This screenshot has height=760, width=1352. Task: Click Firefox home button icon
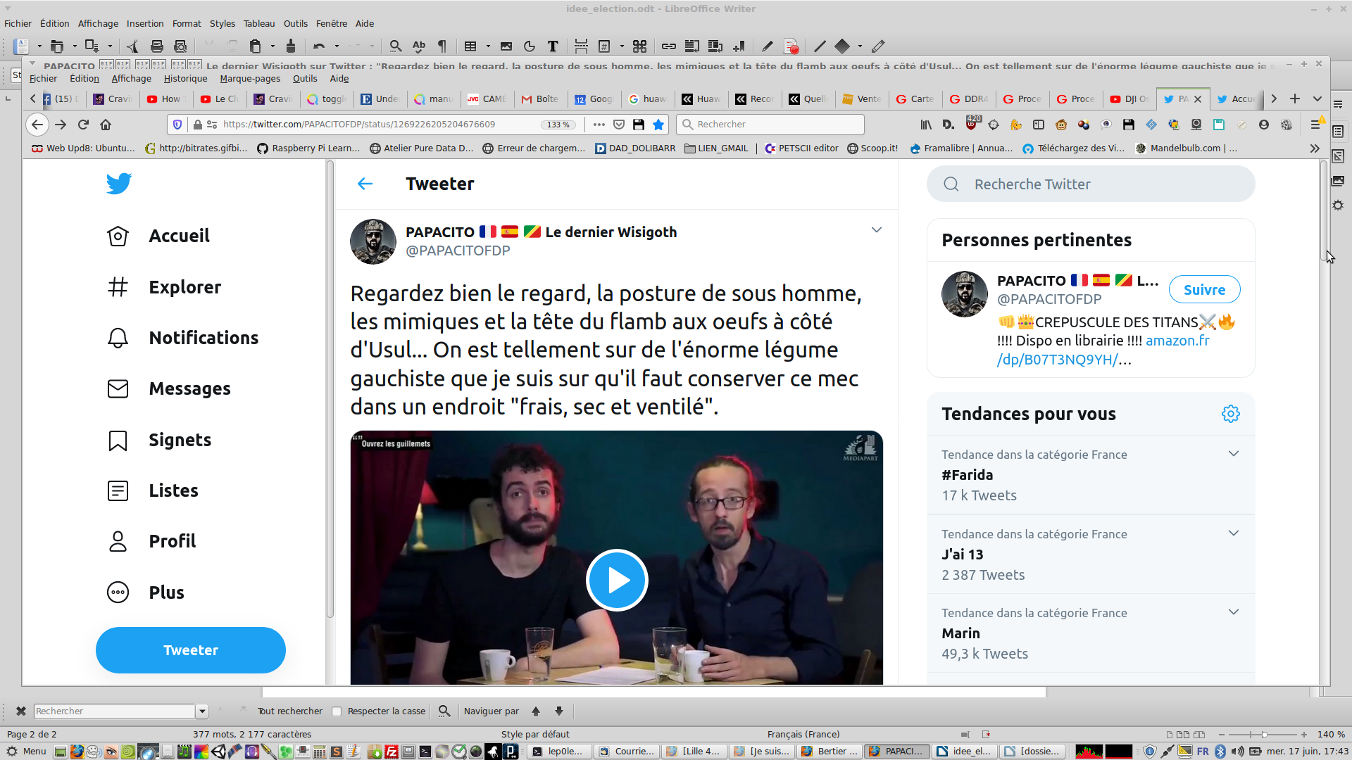(106, 125)
